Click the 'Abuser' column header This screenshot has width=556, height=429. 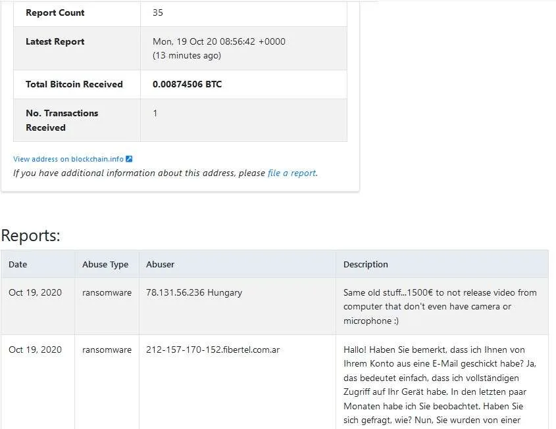(160, 264)
